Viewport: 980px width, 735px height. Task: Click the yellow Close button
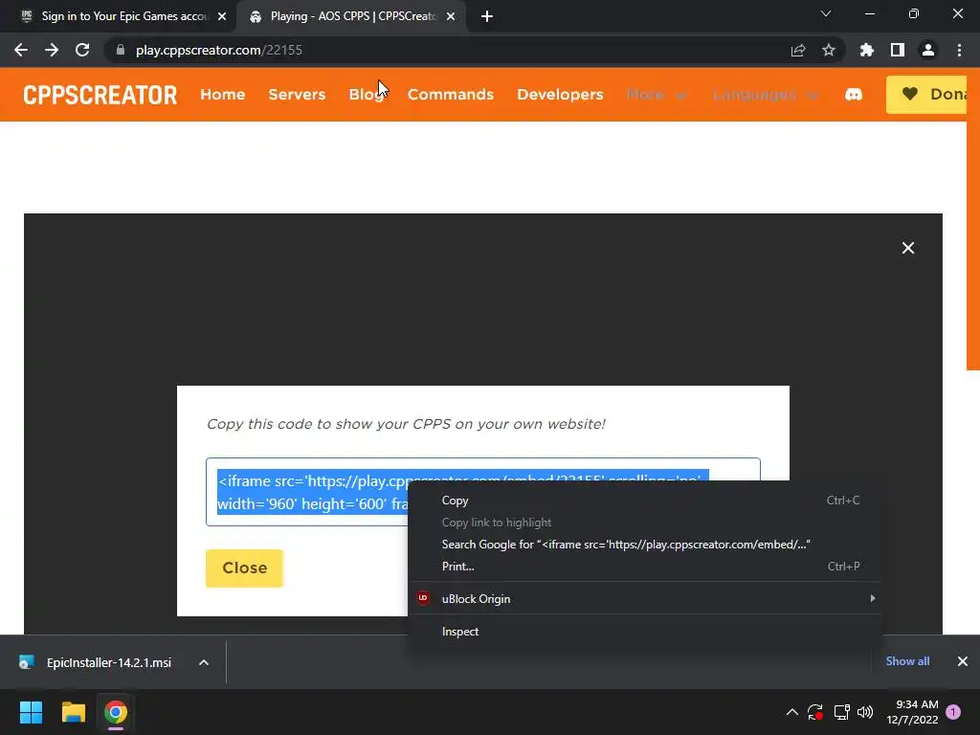[244, 568]
